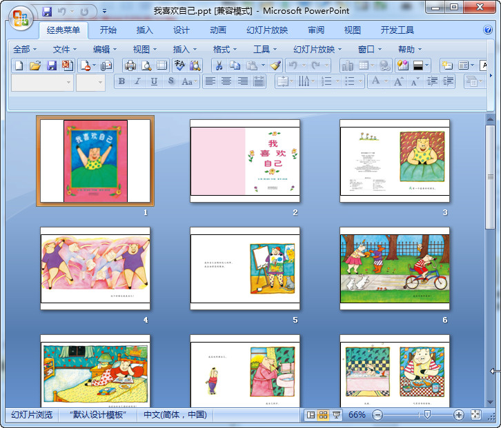Open the Office button menu
This screenshot has height=428, width=501.
(x=20, y=17)
